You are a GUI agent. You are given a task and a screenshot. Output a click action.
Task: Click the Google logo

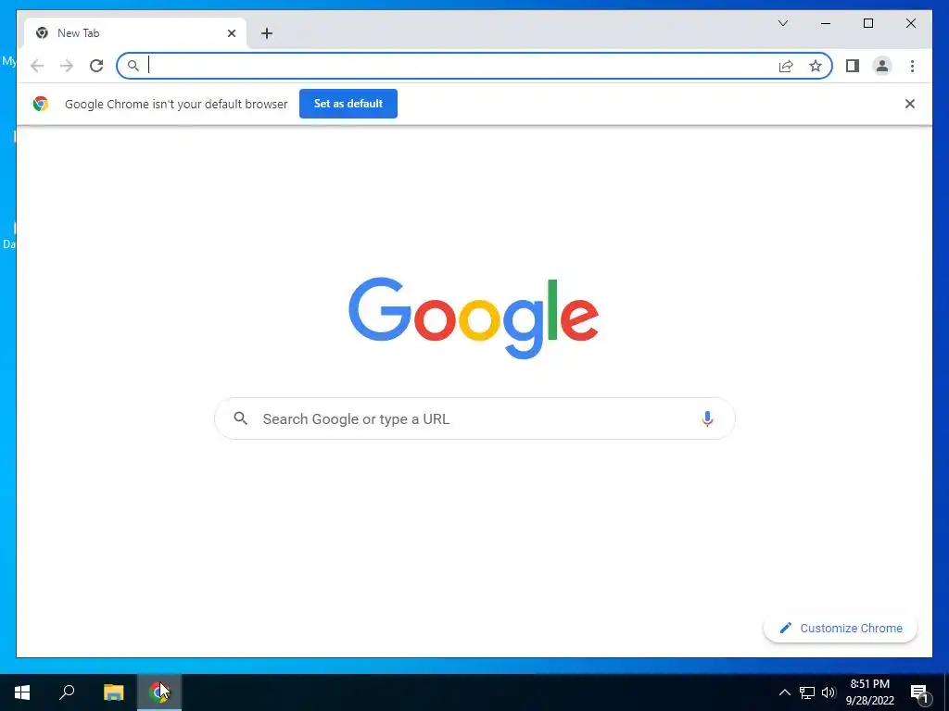coord(474,318)
